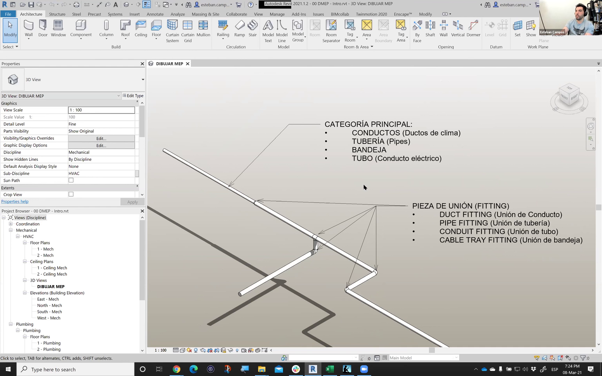Enable the Sun Path checkbox
The image size is (602, 376).
(x=71, y=180)
